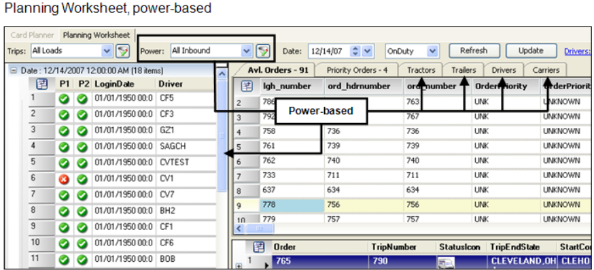Open the OnDuty dropdown

pyautogui.click(x=432, y=51)
